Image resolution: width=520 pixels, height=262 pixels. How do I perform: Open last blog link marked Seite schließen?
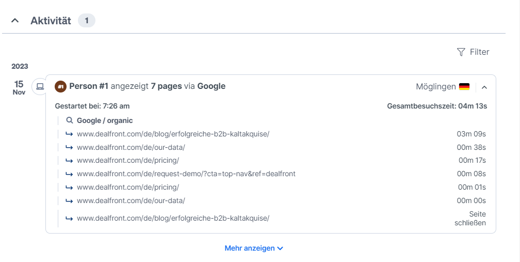pos(173,218)
